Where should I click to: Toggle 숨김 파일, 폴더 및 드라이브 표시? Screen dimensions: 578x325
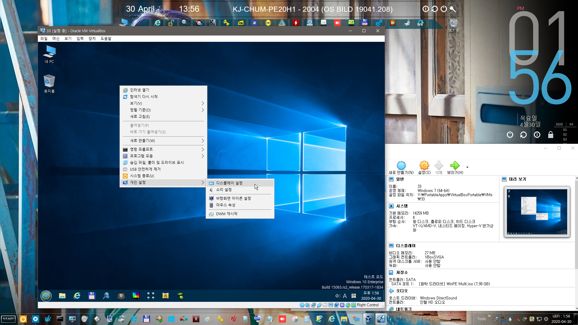click(163, 162)
